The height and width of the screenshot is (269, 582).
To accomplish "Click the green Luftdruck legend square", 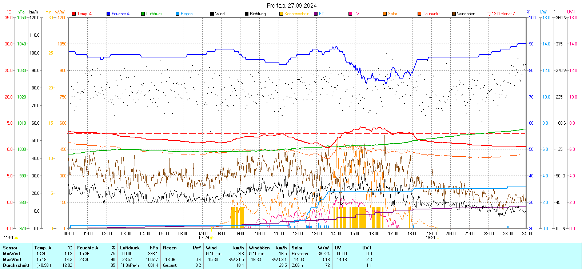I will [x=143, y=14].
